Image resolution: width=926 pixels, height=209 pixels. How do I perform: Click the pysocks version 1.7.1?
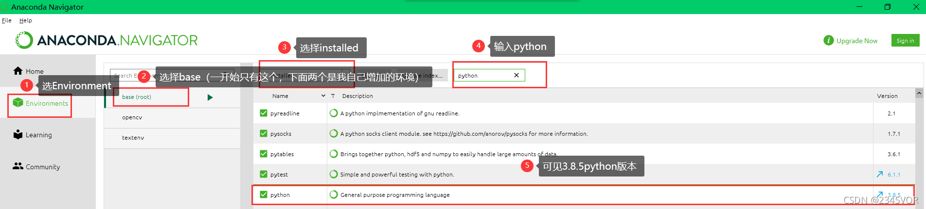click(x=894, y=134)
